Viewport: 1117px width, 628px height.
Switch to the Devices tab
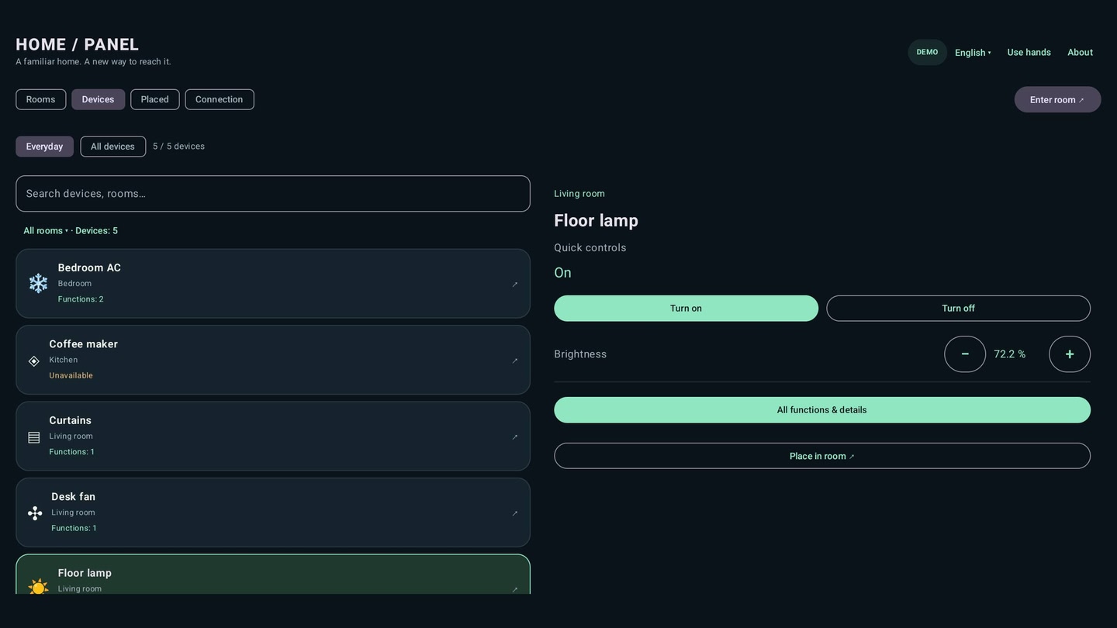(98, 99)
